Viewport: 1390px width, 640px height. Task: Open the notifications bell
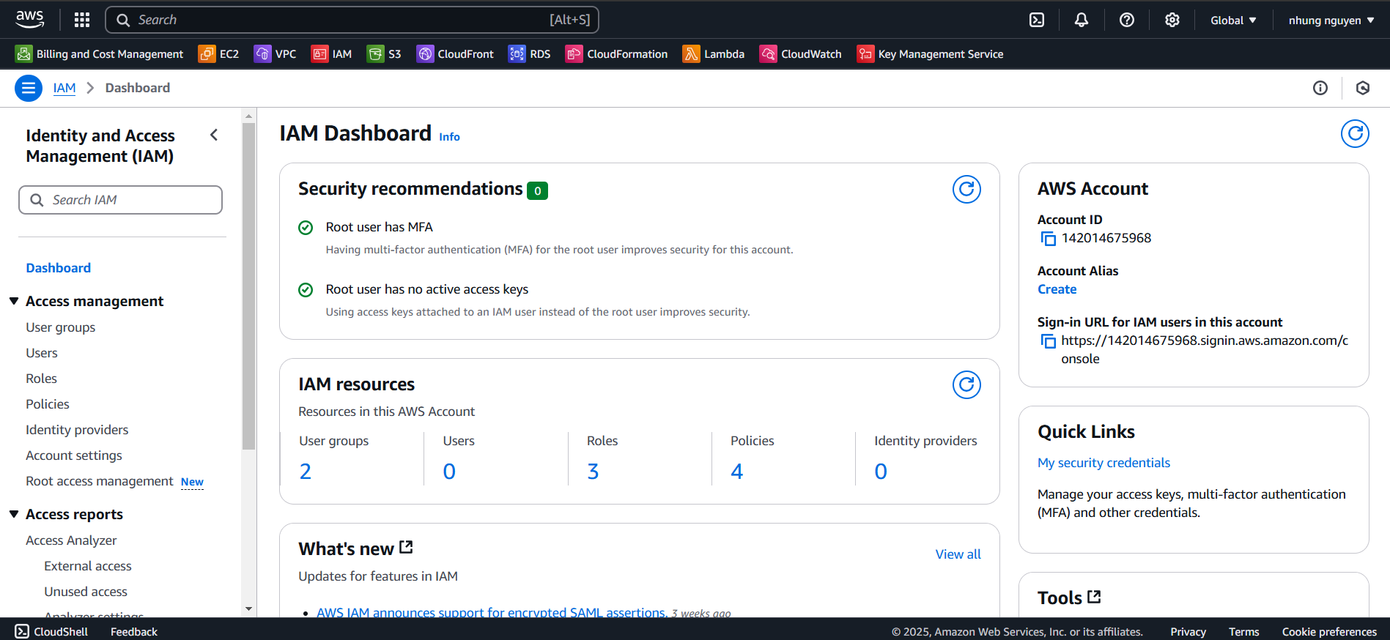tap(1082, 20)
